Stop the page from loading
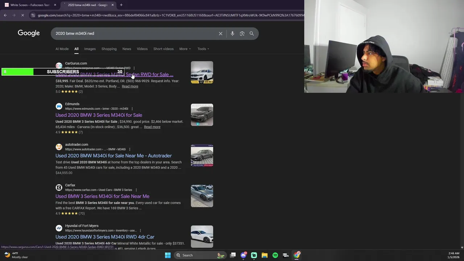464x261 pixels. tap(22, 15)
